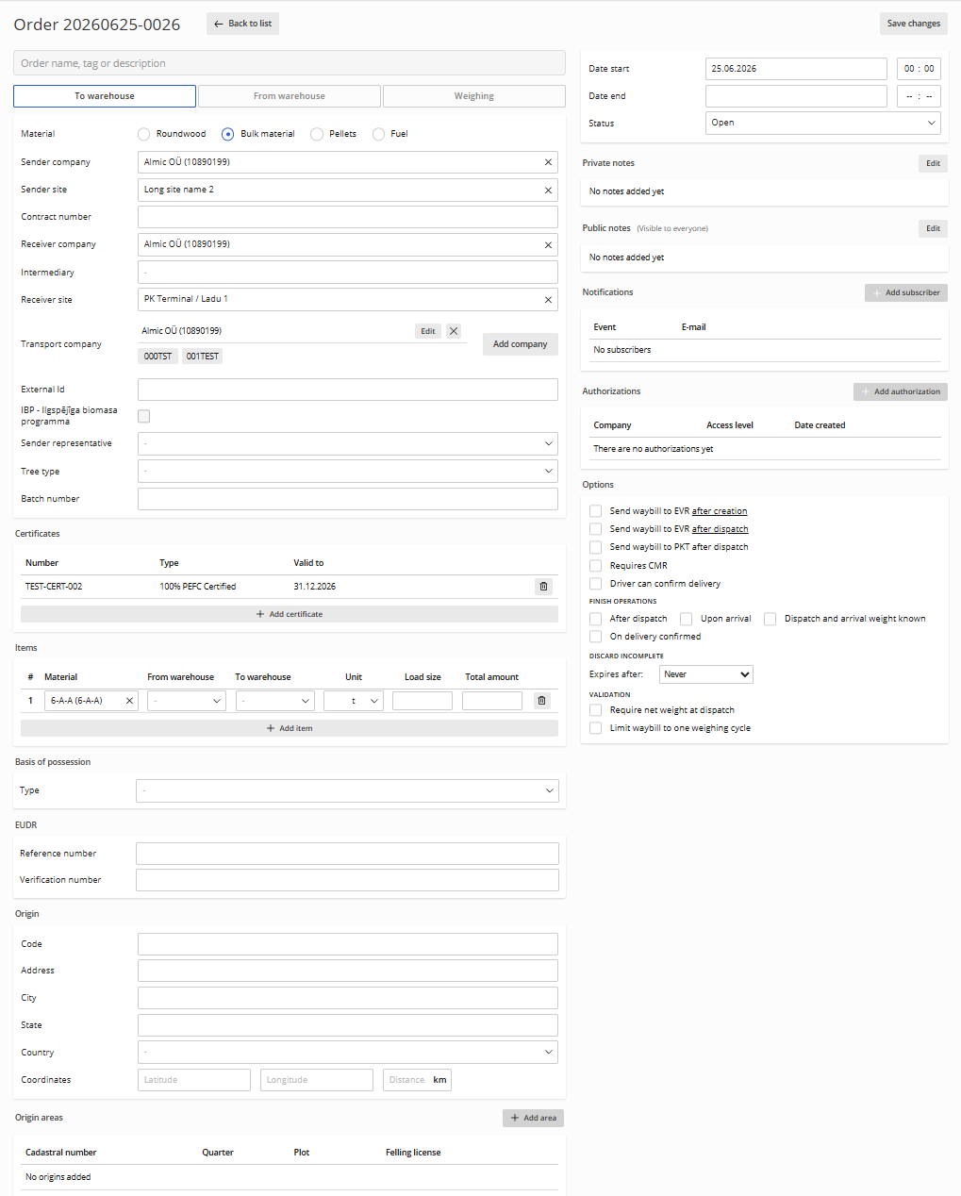Clear the Receiver site field
Image resolution: width=961 pixels, height=1196 pixels.
point(548,300)
